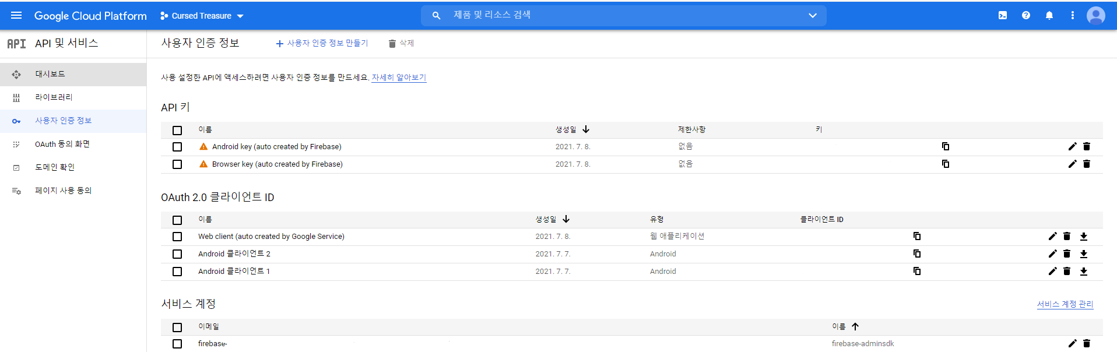Delete the firebase-adminsdk service account
The height and width of the screenshot is (352, 1117).
pos(1087,343)
